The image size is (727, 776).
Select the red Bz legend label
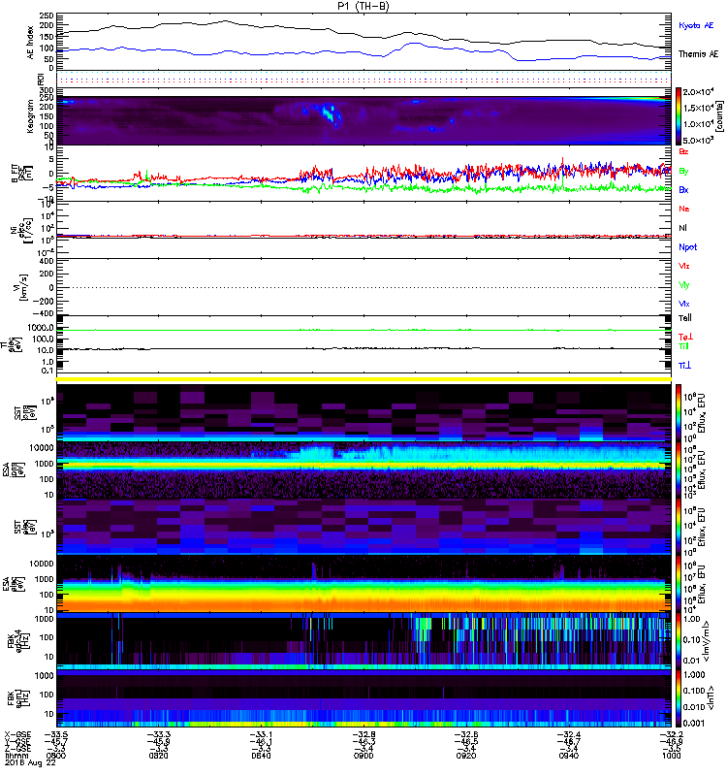pyautogui.click(x=683, y=151)
